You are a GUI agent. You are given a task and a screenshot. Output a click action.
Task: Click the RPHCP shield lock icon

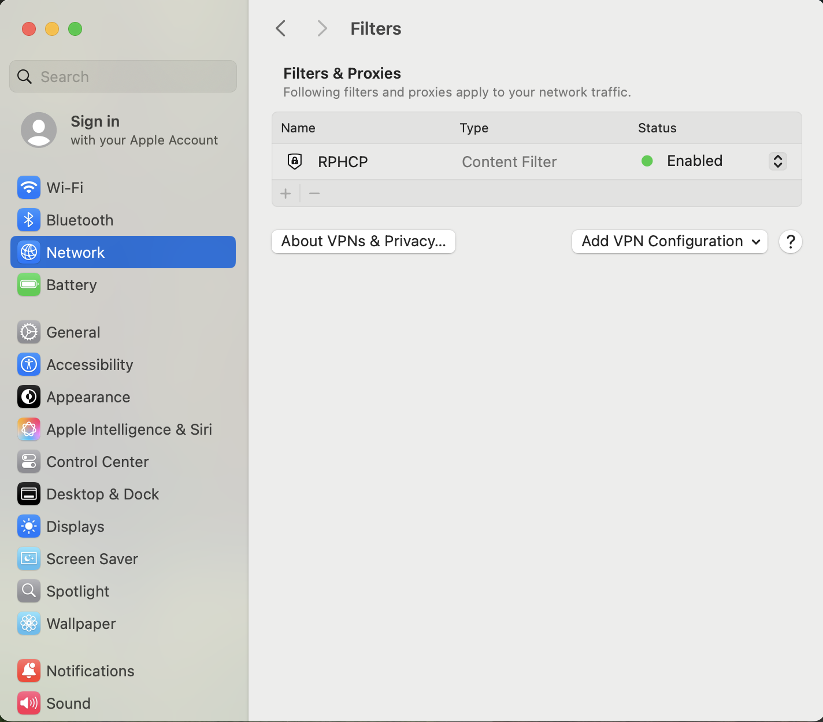tap(295, 161)
